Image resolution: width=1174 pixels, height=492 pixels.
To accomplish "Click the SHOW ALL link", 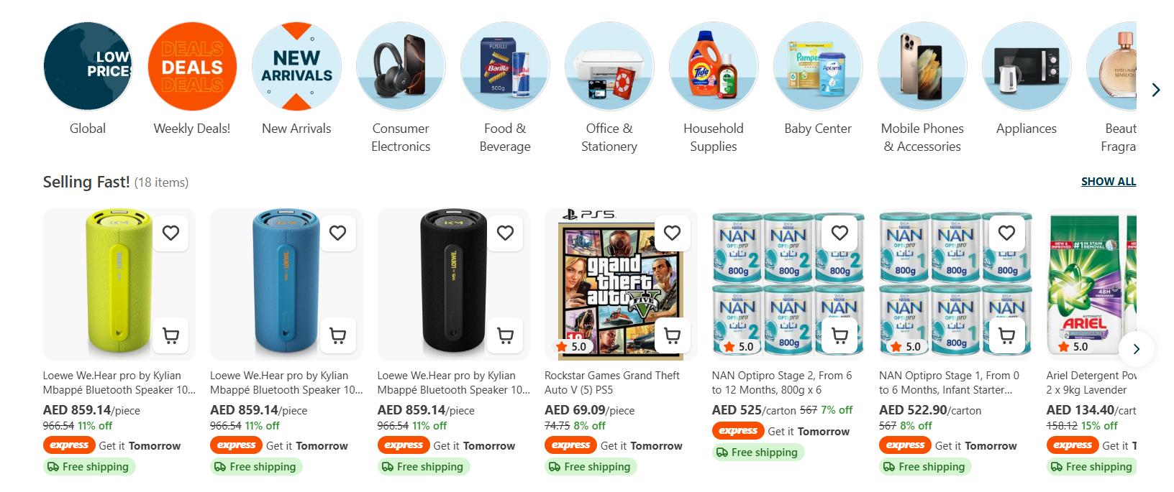I will tap(1108, 182).
